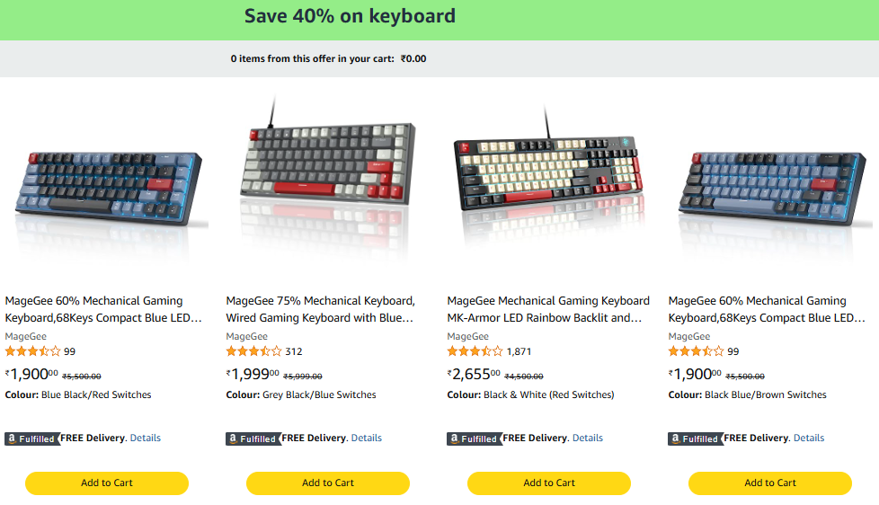Open delivery Details for the Blue Black/Red keyboard
The image size is (879, 505).
(x=146, y=439)
